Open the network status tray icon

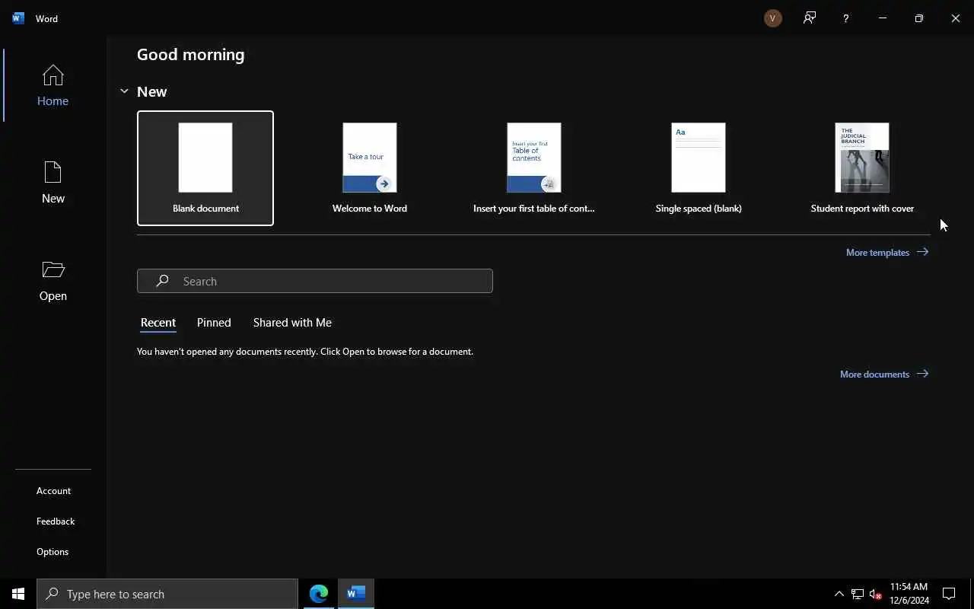click(x=858, y=594)
